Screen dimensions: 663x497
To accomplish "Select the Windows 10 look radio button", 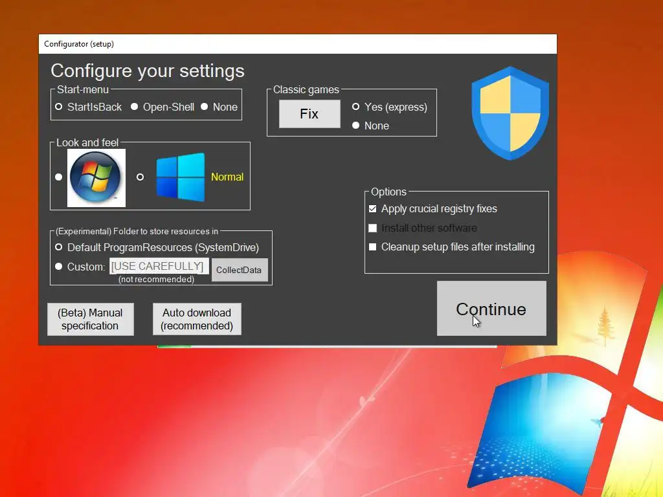I will 140,177.
